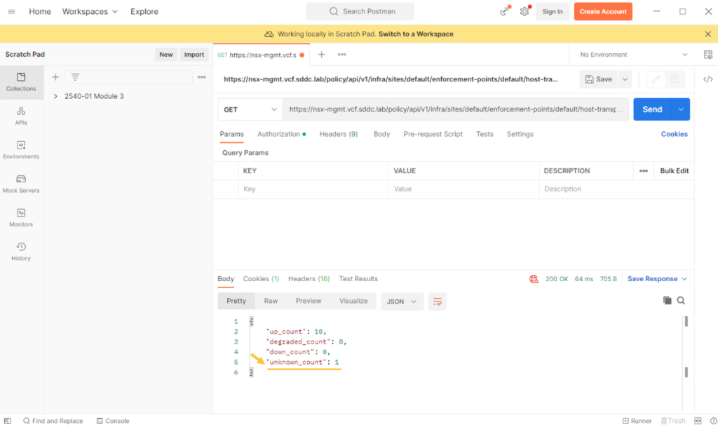Open the Environments sidebar panel
This screenshot has width=718, height=427.
point(21,150)
